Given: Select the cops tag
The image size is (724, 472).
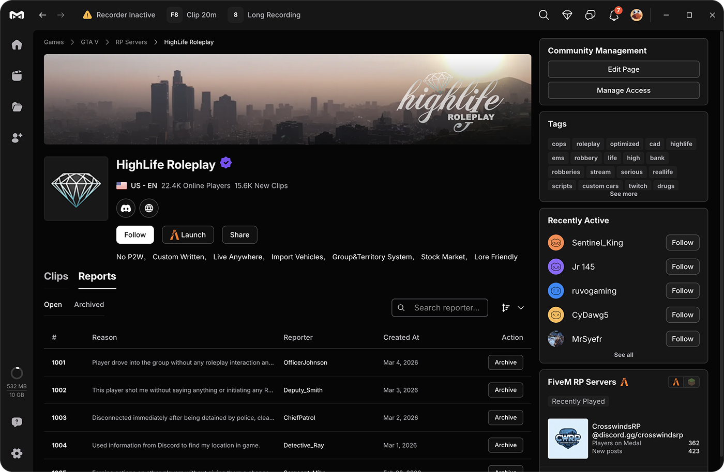Looking at the screenshot, I should coord(559,144).
